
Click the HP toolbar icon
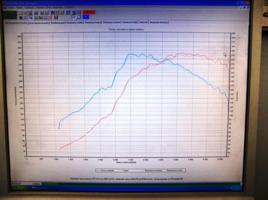point(57,12)
